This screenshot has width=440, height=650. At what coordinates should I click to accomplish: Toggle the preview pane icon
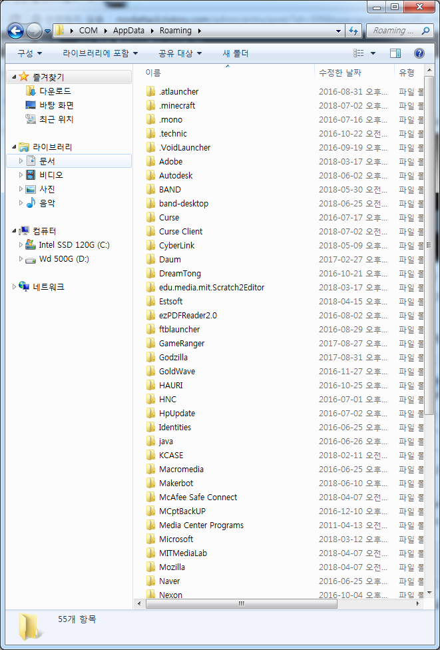click(x=395, y=53)
